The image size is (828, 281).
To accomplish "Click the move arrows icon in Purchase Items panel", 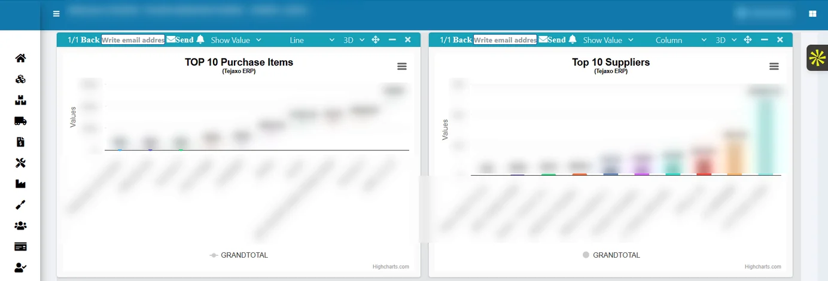I will click(x=376, y=39).
